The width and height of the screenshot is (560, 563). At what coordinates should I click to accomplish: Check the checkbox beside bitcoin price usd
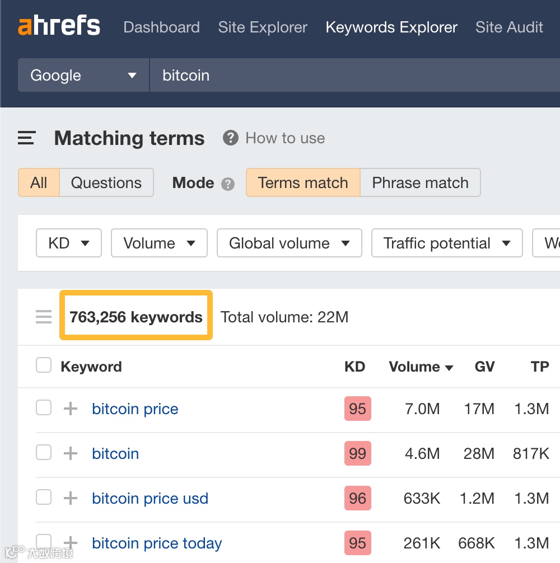click(x=43, y=497)
